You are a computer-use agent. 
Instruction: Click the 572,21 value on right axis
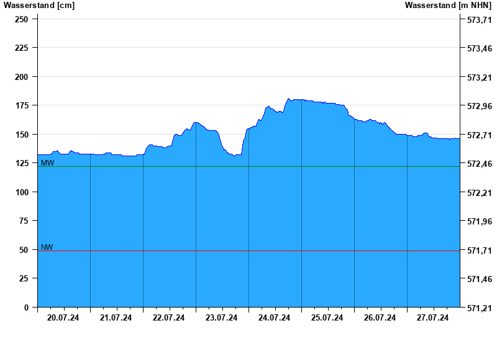480,193
